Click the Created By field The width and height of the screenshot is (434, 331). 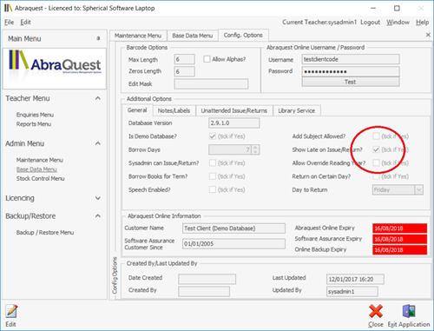tap(204, 292)
